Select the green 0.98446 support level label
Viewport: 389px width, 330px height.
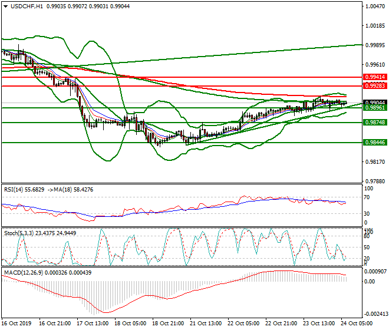(x=375, y=143)
